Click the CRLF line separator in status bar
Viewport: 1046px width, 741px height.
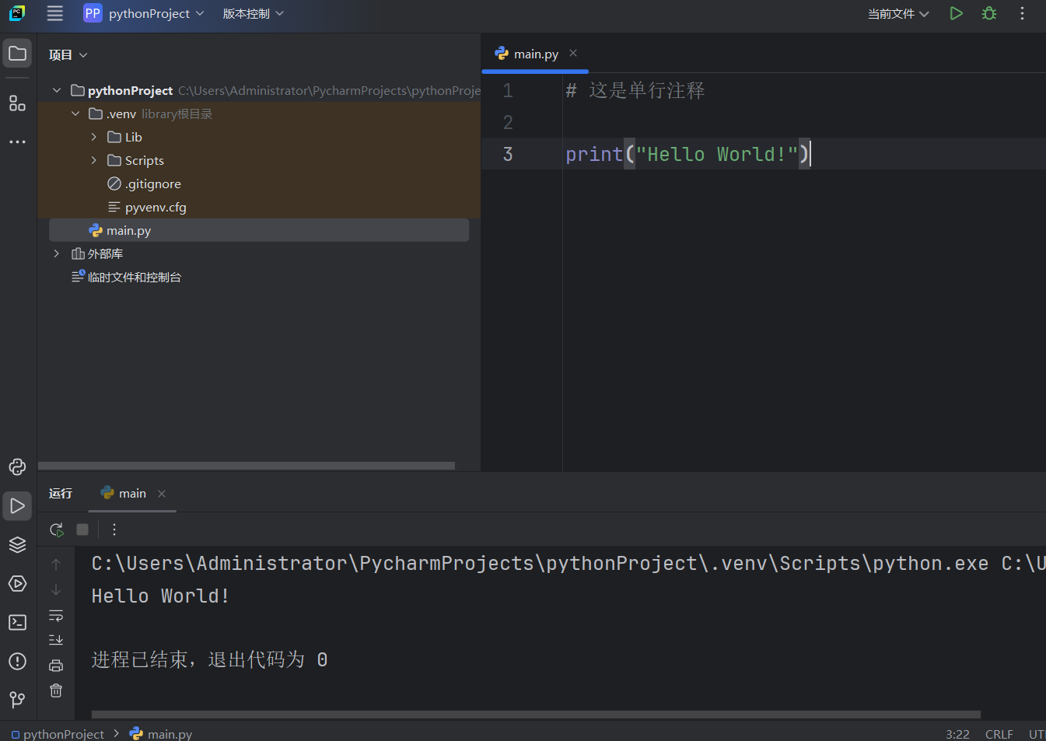[999, 734]
